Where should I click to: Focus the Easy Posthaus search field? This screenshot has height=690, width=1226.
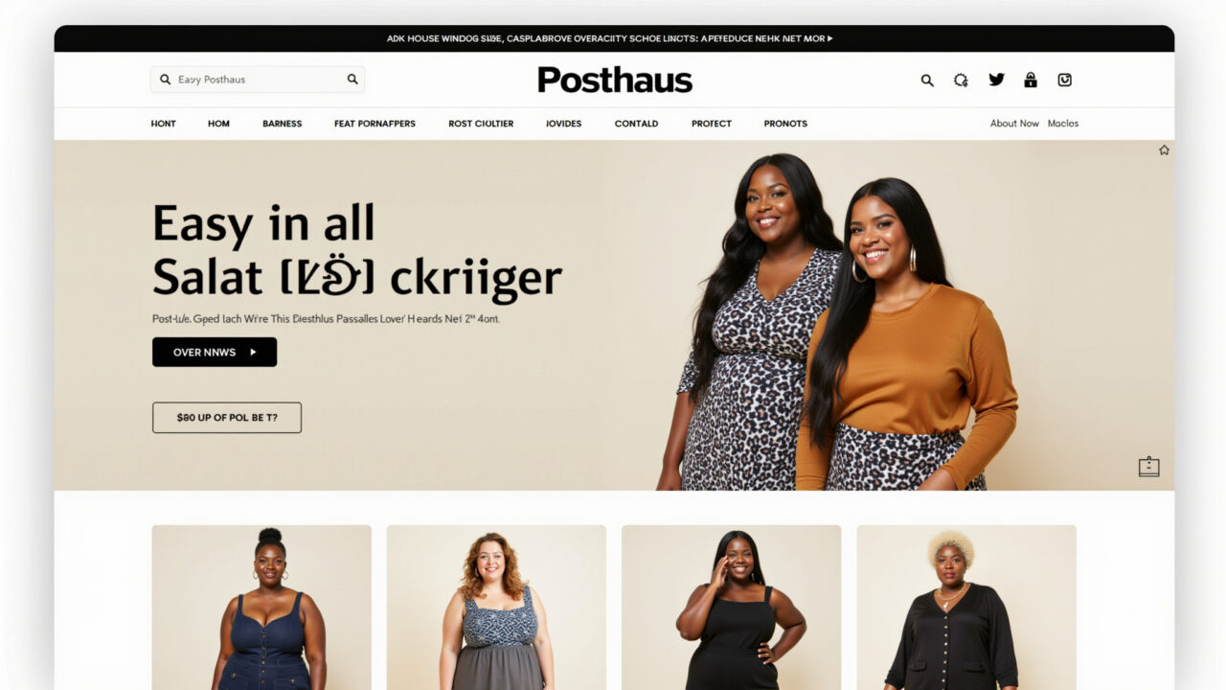[x=258, y=80]
